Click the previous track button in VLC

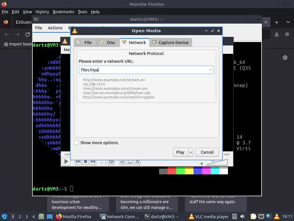(x=78, y=162)
